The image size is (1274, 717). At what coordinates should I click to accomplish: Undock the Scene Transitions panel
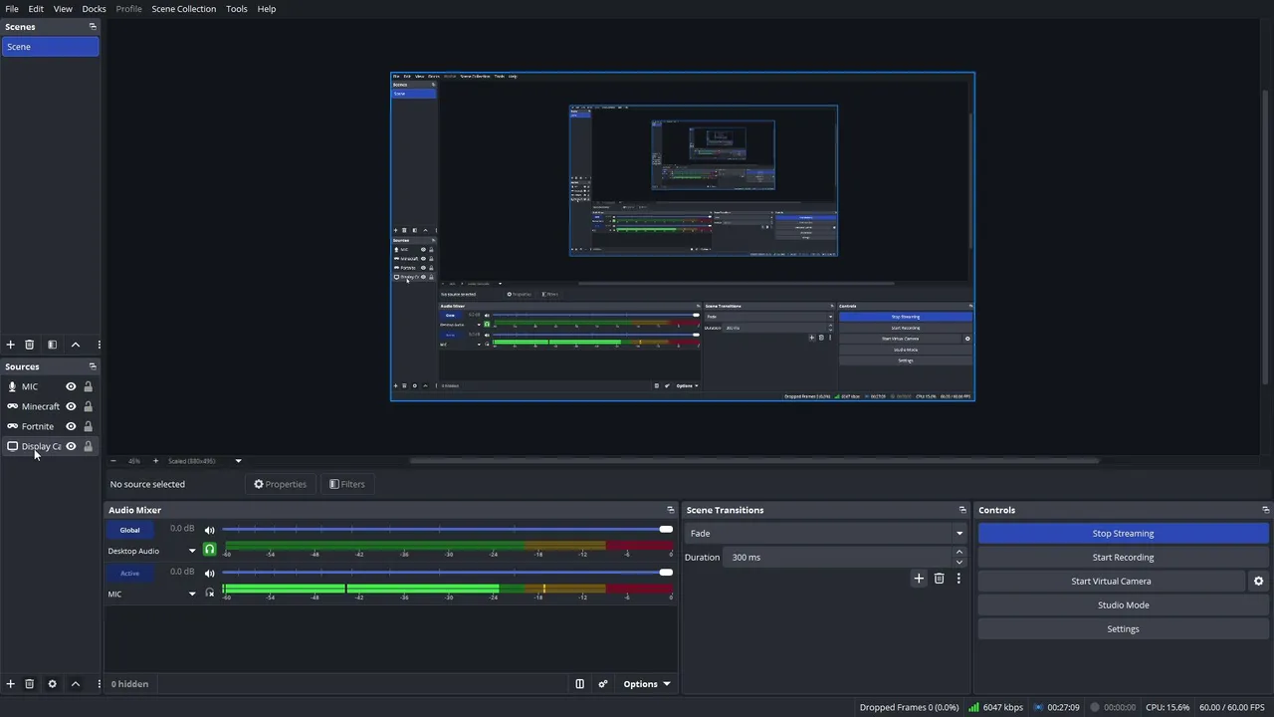(x=962, y=510)
